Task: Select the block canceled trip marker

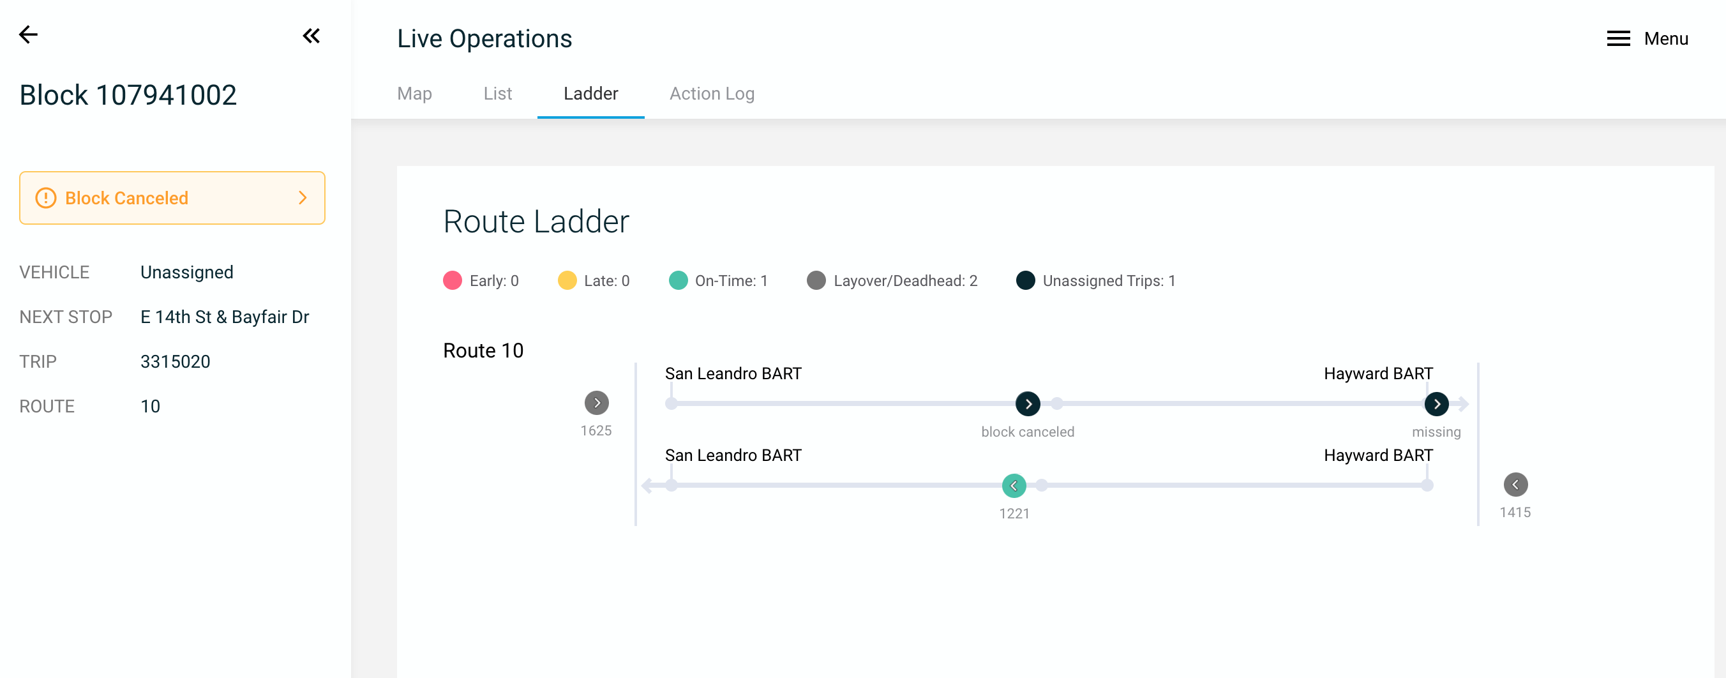Action: point(1028,404)
